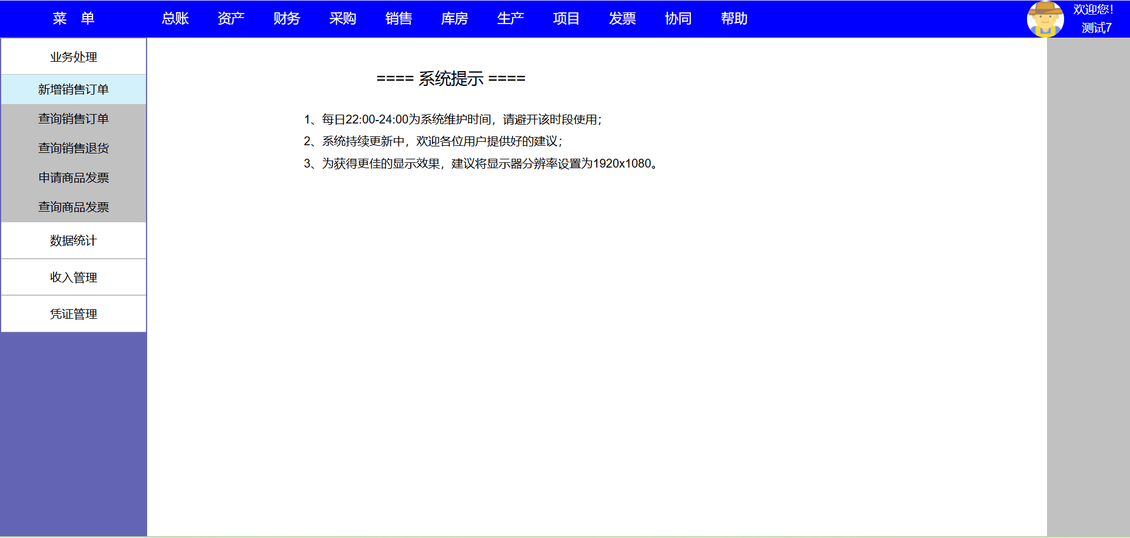Open the 库房 menu

(454, 19)
